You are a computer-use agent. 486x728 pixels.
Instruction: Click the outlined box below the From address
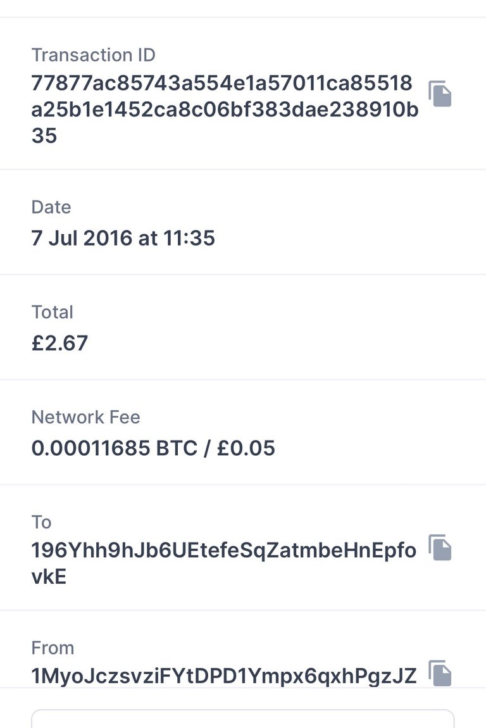[x=243, y=719]
